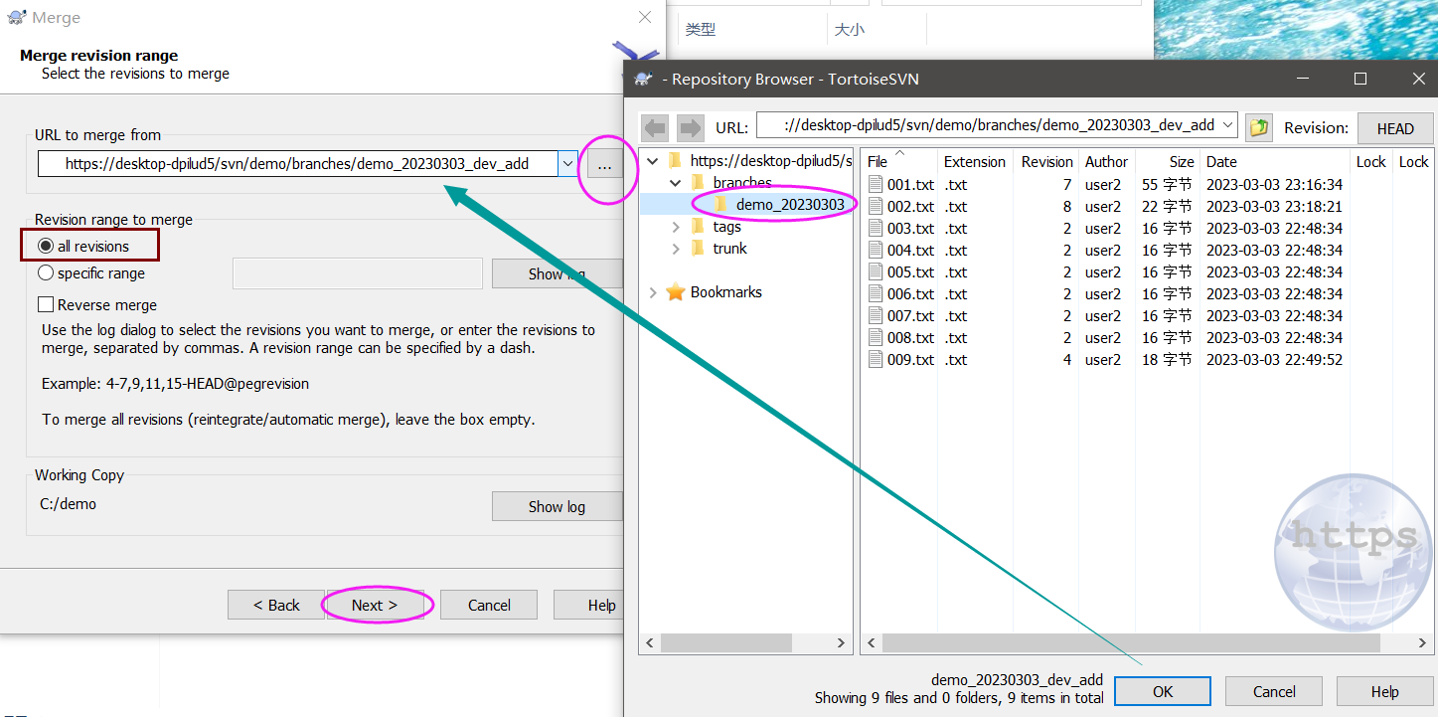Screen dimensions: 1438x717
Task: Click the date '2023-03-03 23:16:34'
Action: click(1274, 185)
